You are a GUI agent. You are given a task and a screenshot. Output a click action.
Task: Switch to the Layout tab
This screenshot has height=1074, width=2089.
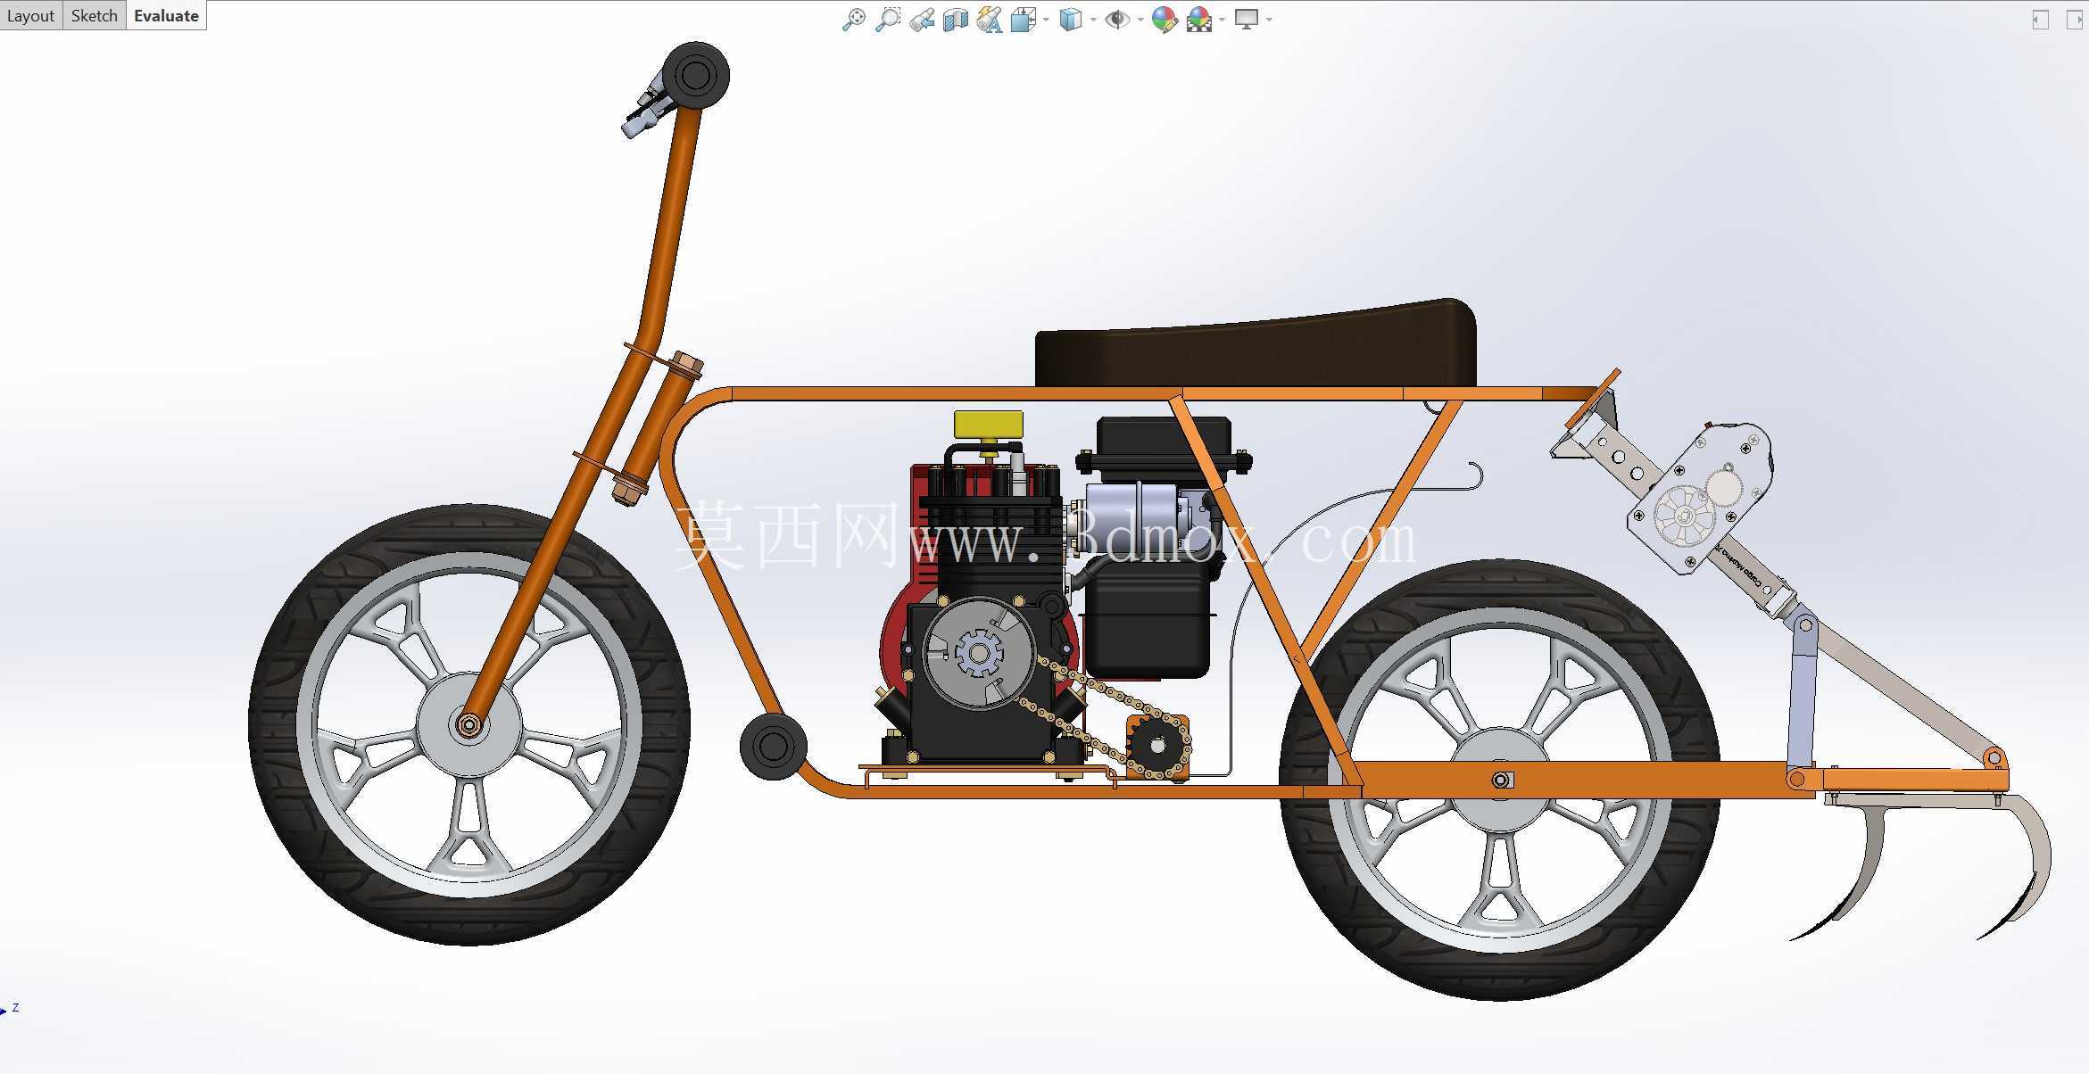tap(31, 16)
